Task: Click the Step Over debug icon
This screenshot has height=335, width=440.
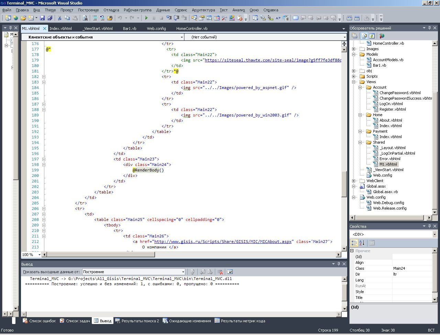Action: [x=177, y=18]
